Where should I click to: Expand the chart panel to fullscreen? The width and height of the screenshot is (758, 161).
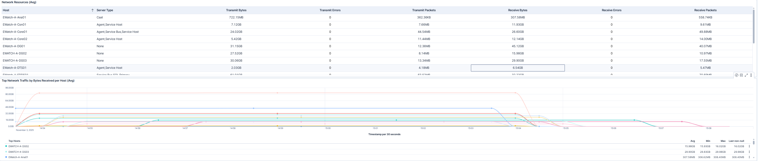pyautogui.click(x=746, y=75)
